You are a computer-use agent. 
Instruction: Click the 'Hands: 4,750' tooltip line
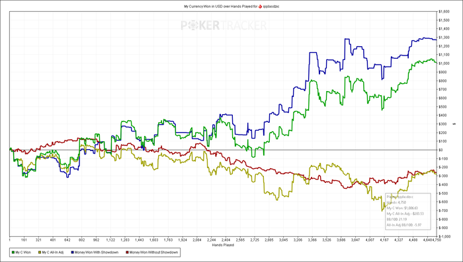[396, 203]
